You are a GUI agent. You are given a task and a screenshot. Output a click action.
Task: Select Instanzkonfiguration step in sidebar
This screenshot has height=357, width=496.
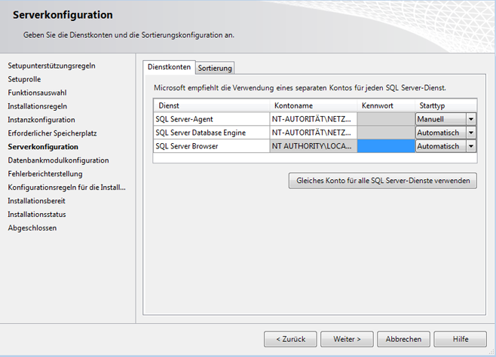pos(41,120)
